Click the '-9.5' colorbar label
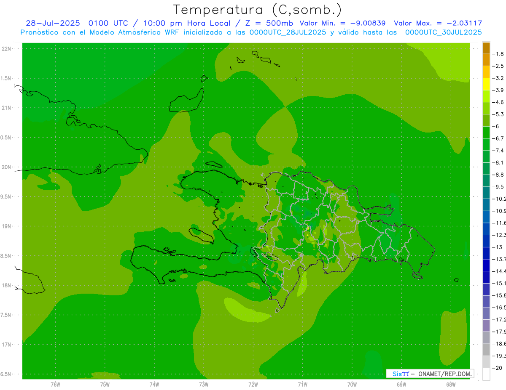The height and width of the screenshot is (390, 506). pos(498,186)
